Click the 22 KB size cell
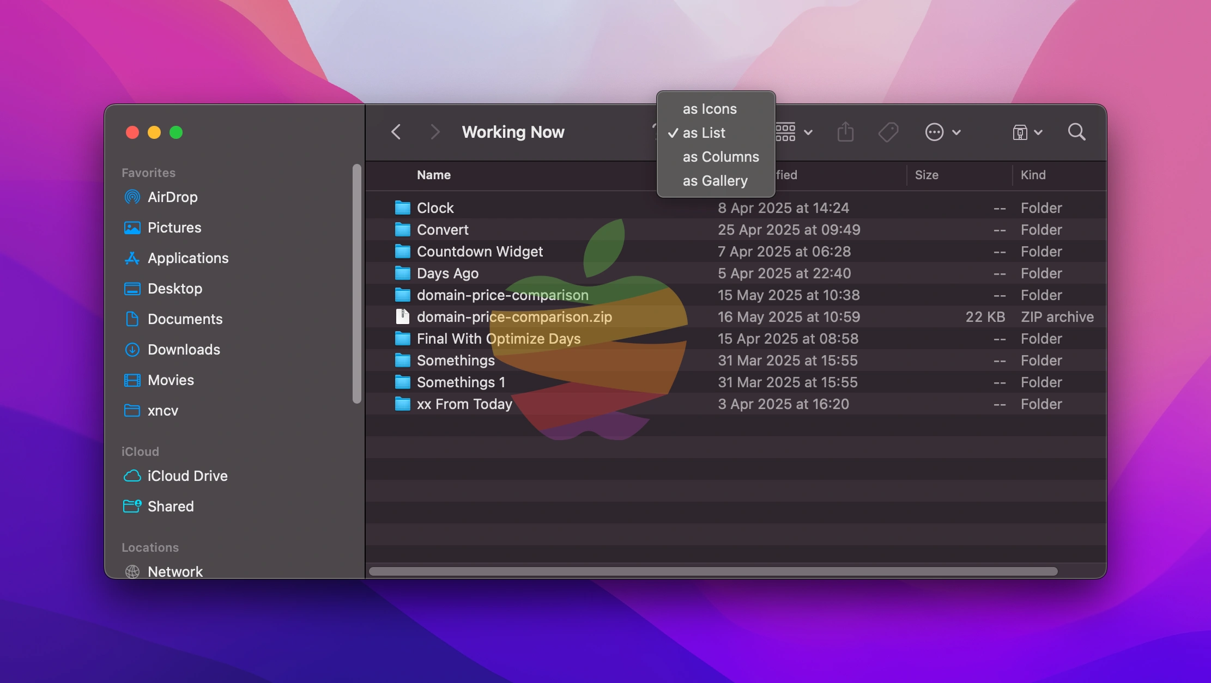The image size is (1211, 683). point(985,317)
